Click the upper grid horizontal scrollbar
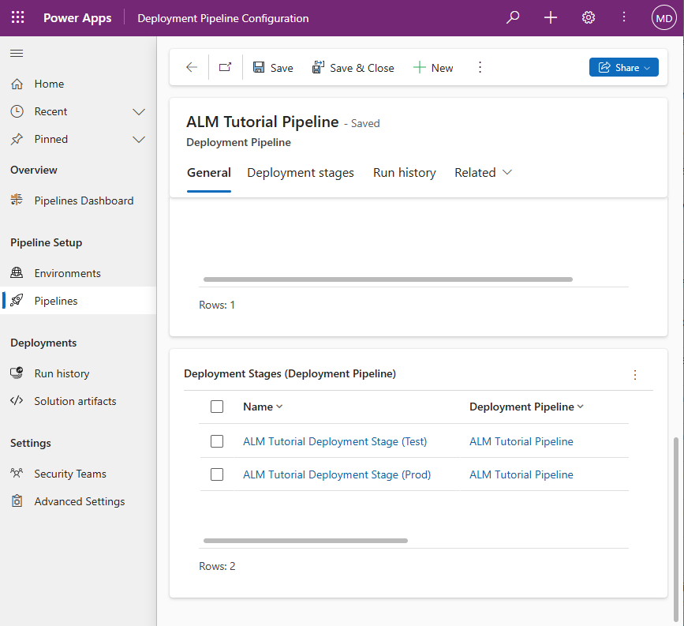684x626 pixels. 388,279
